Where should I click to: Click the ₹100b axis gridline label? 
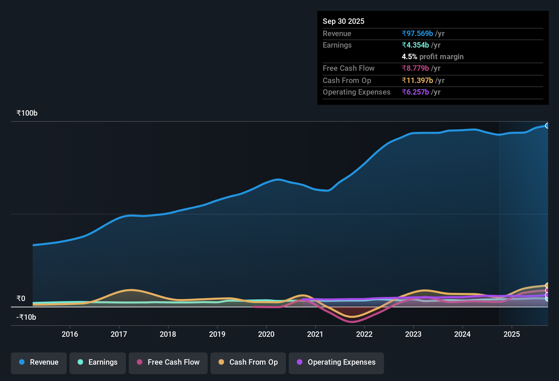pyautogui.click(x=27, y=113)
